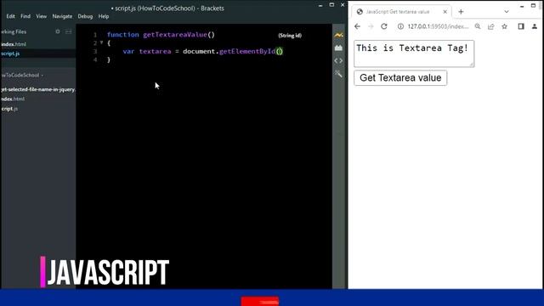Collapse code fold arrow on line 2
The height and width of the screenshot is (306, 544).
click(102, 42)
